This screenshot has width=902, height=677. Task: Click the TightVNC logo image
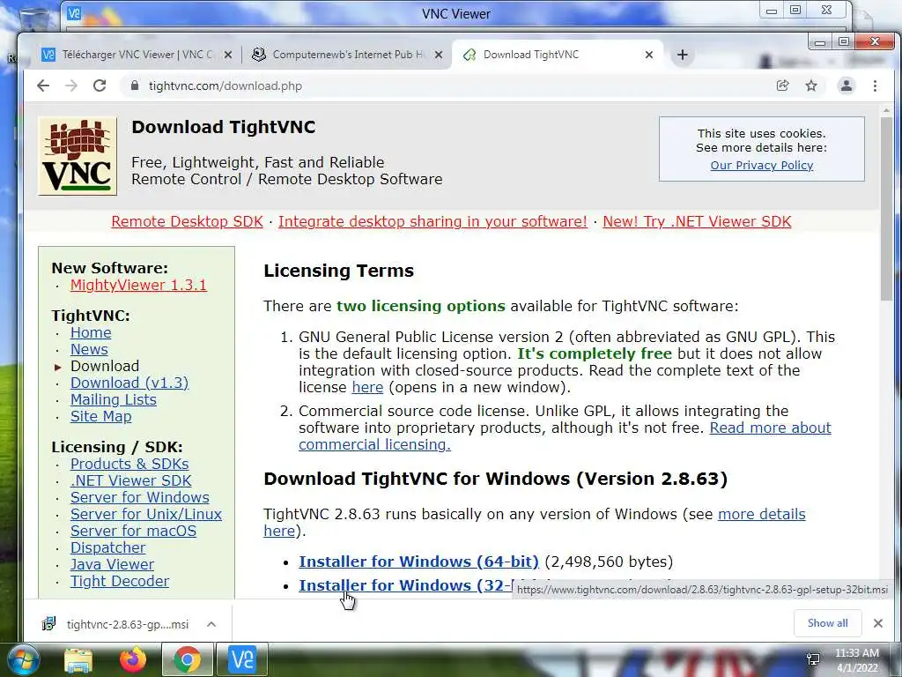(x=78, y=156)
